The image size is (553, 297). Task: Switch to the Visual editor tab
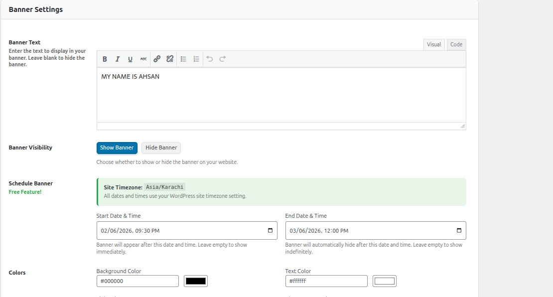click(434, 44)
